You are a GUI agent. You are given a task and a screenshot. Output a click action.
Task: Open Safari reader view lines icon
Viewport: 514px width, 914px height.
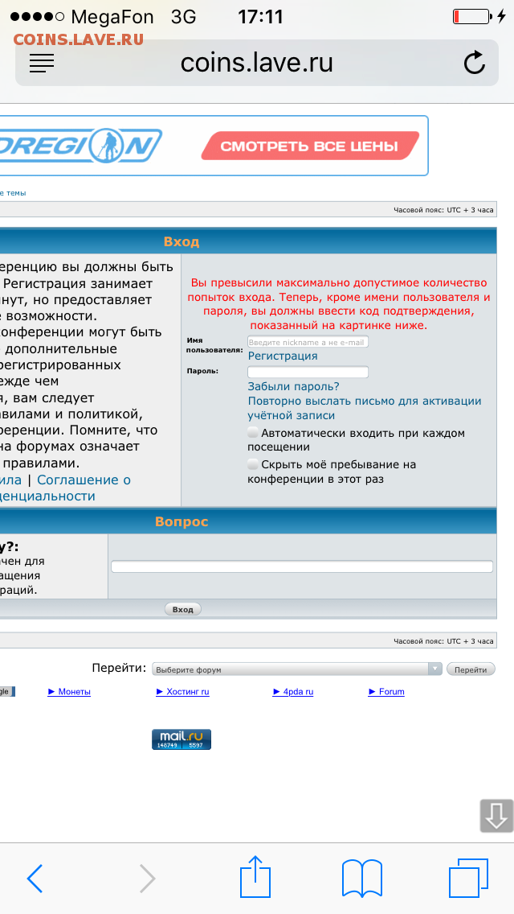(x=41, y=63)
